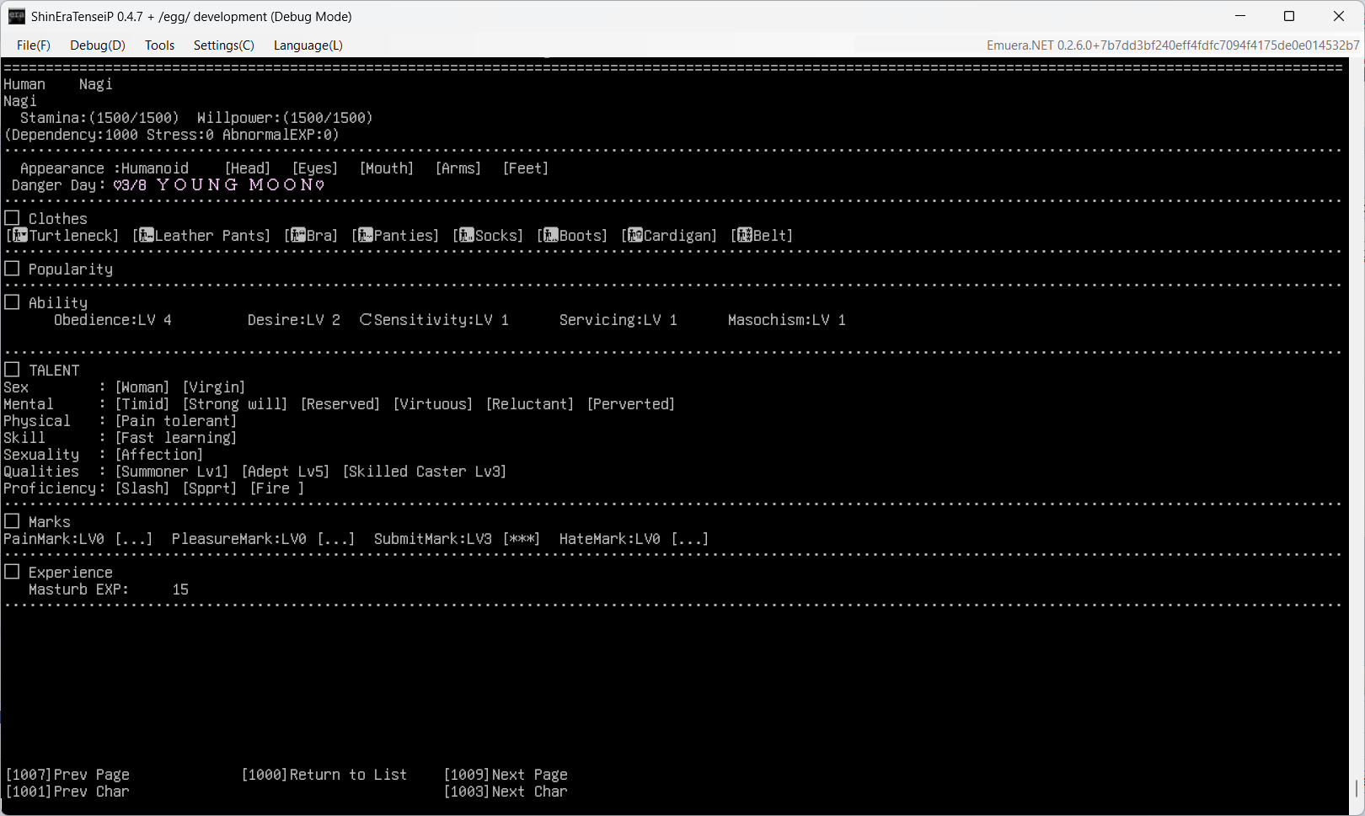Click the circular marker beside Sensitivity
This screenshot has height=816, width=1365.
click(366, 319)
